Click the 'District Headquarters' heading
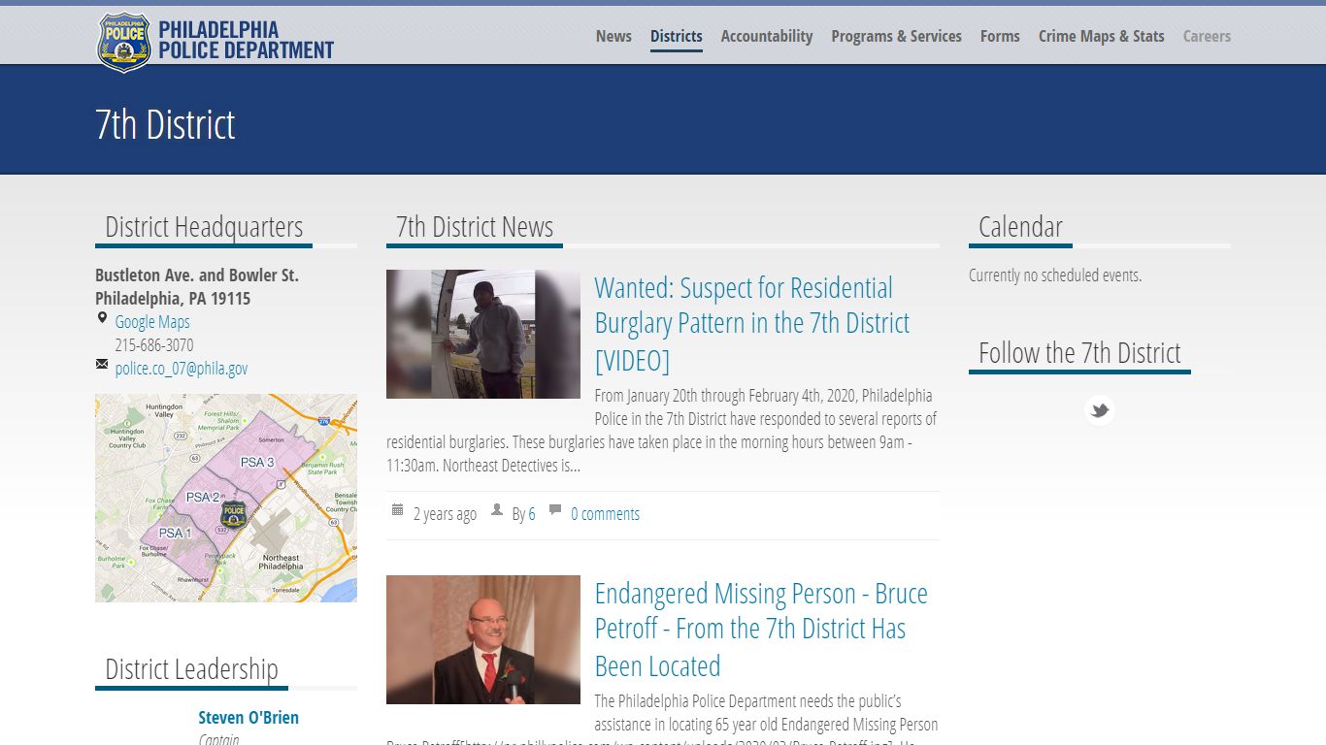Viewport: 1326px width, 745px height. pyautogui.click(x=204, y=227)
